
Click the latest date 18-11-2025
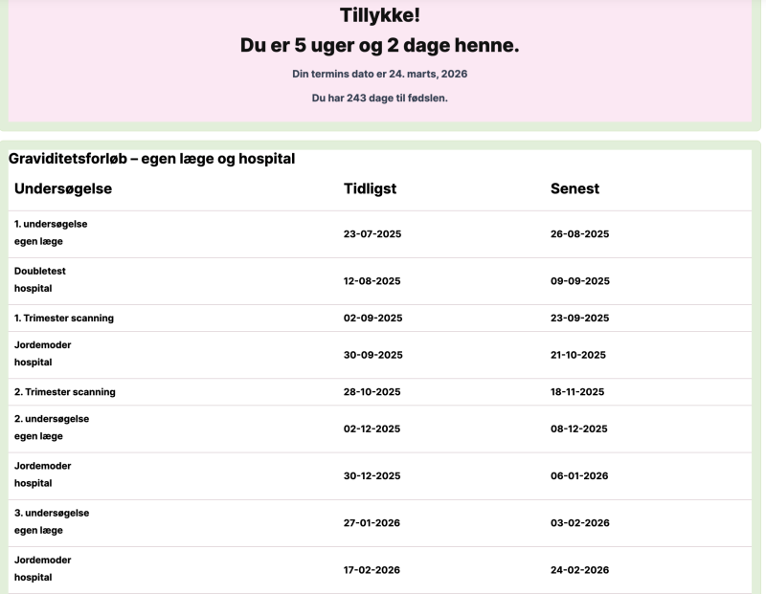pos(577,392)
